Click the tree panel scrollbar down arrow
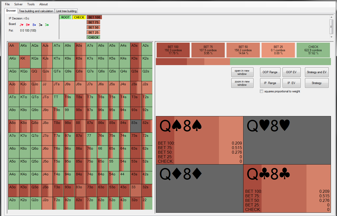The image size is (337, 216). [331, 37]
